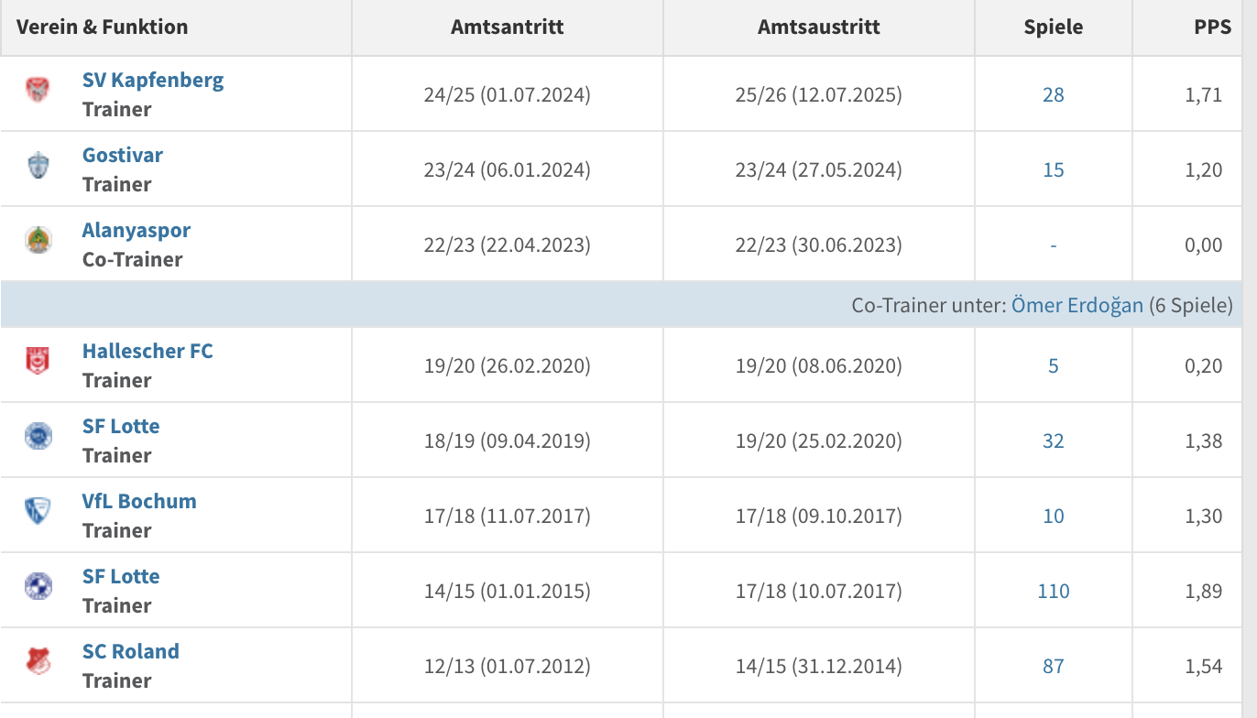This screenshot has height=718, width=1257.
Task: Click the Alanyaspor club crest icon
Action: pyautogui.click(x=38, y=240)
